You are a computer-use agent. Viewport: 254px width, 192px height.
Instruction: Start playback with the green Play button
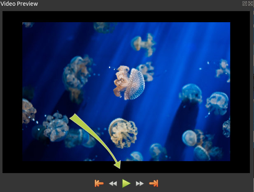[x=126, y=183]
